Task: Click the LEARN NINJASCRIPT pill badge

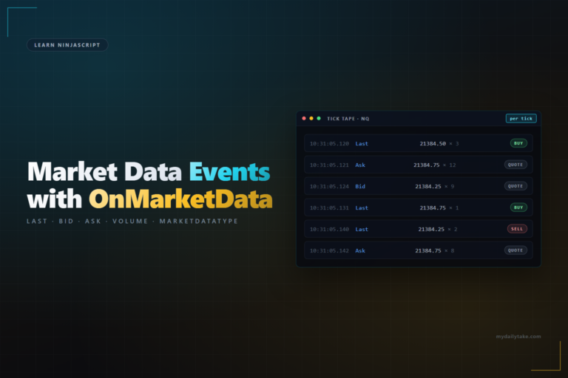Action: 67,45
